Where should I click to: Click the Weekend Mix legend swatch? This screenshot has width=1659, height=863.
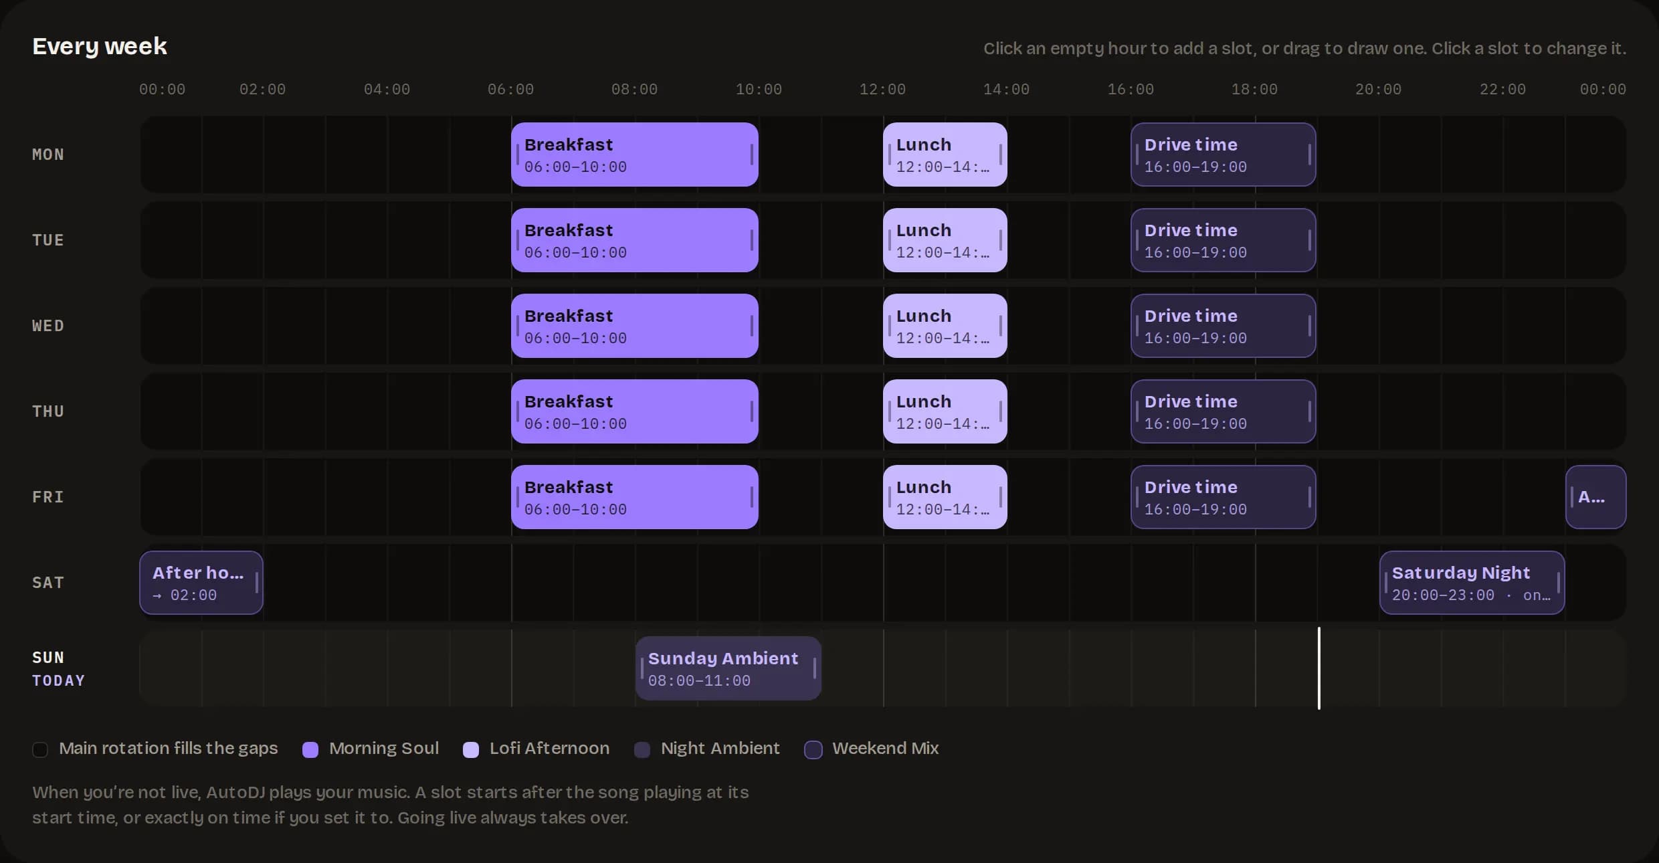coord(813,749)
